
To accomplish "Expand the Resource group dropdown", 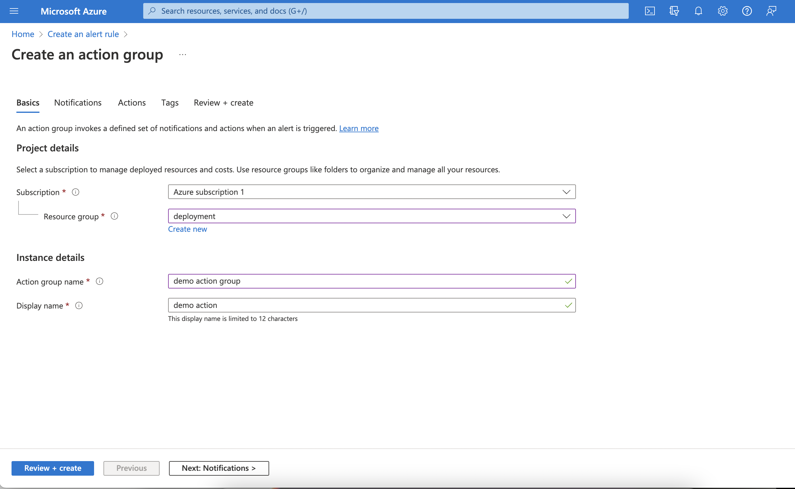I will click(x=371, y=216).
